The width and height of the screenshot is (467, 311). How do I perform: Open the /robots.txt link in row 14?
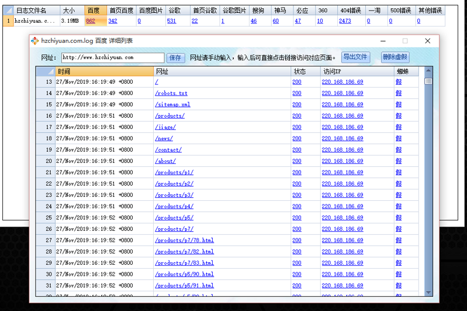pyautogui.click(x=171, y=93)
